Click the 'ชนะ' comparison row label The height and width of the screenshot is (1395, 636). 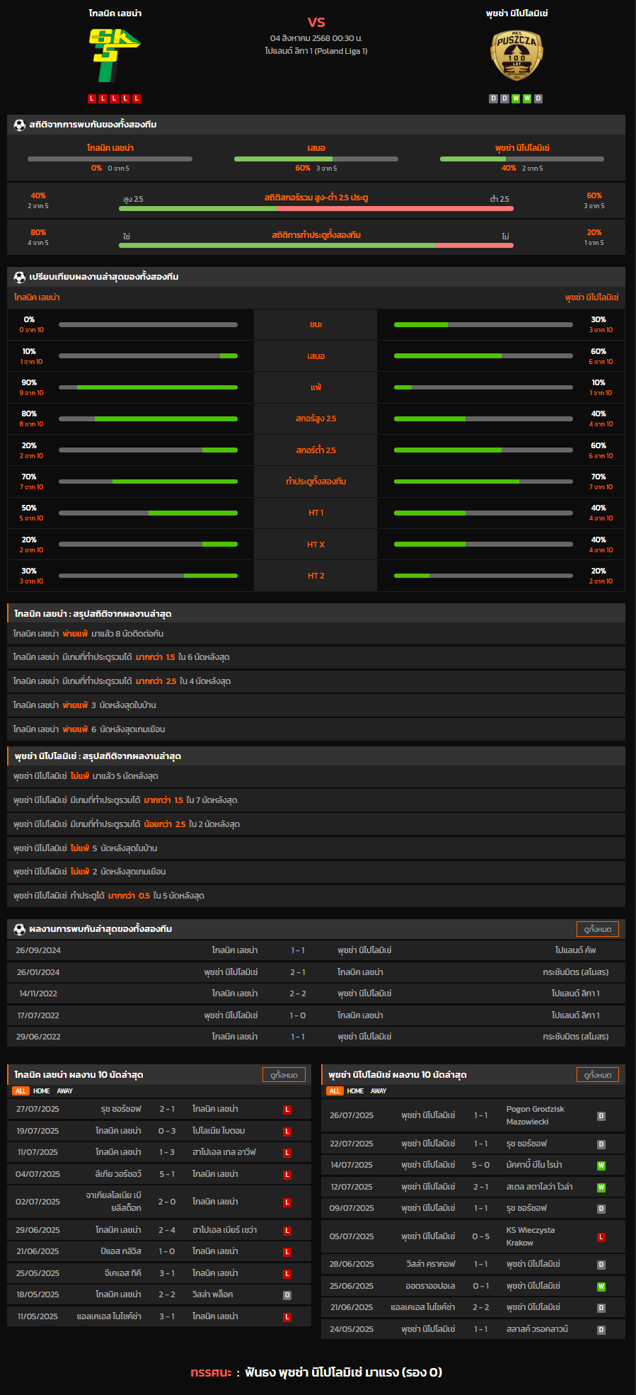pos(316,324)
